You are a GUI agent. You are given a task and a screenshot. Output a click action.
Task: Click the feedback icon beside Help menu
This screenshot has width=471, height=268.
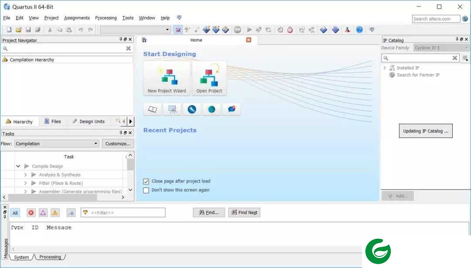(x=179, y=17)
